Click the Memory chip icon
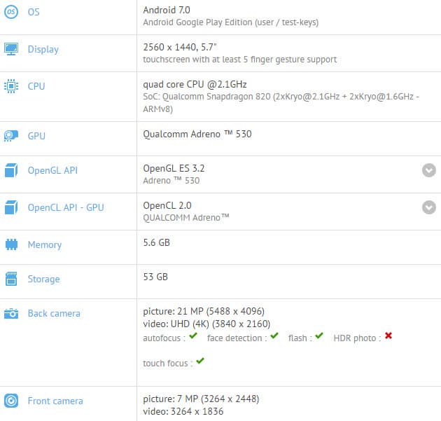This screenshot has width=441, height=421. tap(11, 244)
